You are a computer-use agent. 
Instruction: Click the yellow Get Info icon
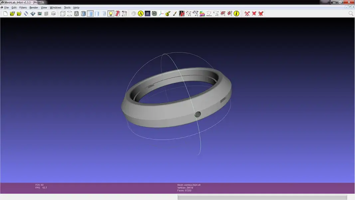237,14
